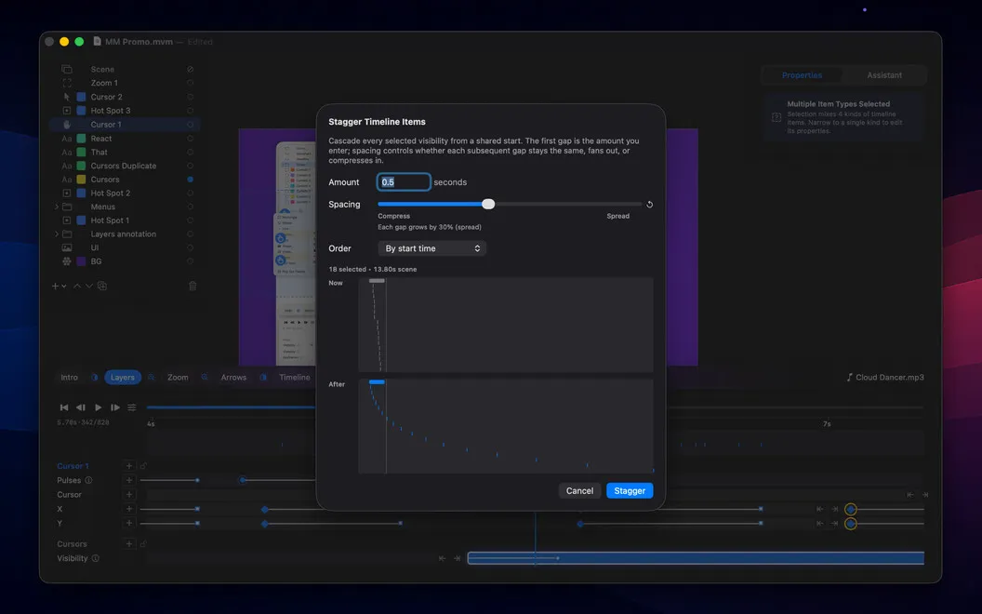Open the Cursors yellow color swatch

[x=82, y=180]
